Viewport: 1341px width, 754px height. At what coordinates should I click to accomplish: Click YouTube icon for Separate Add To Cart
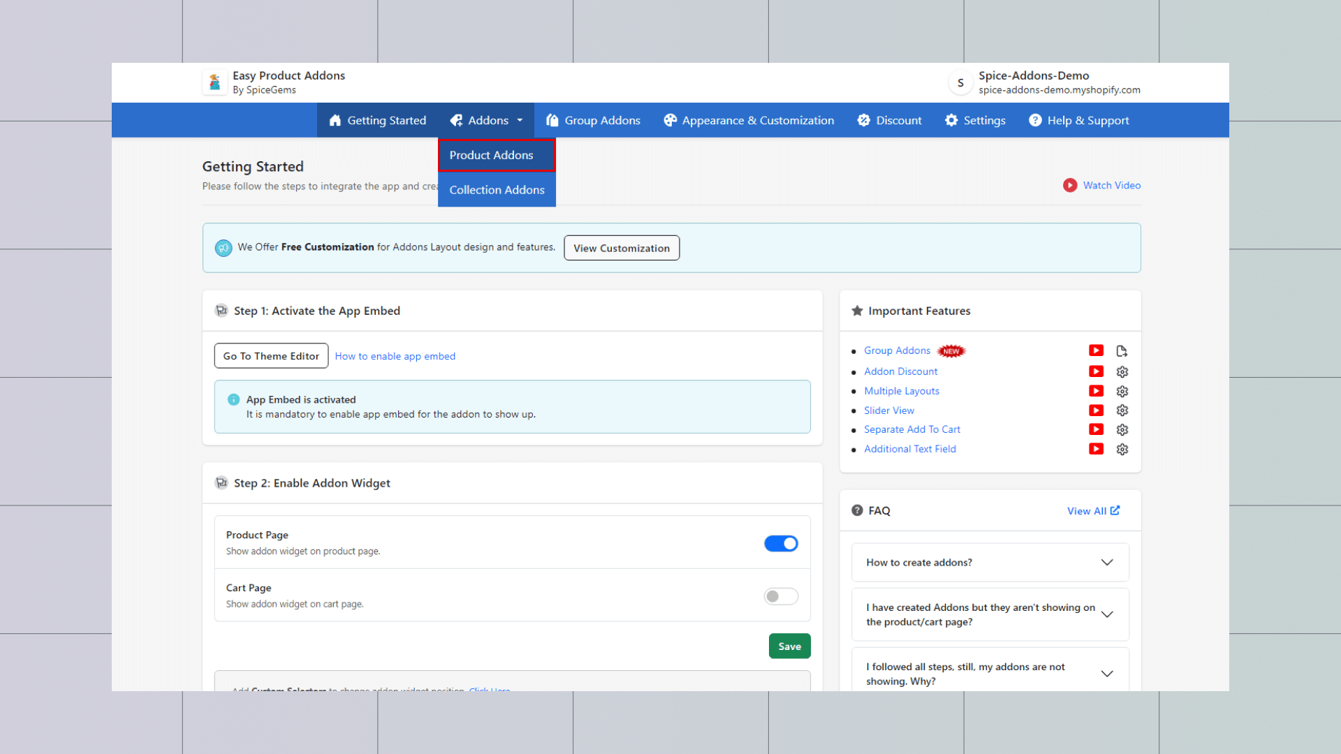(1096, 429)
